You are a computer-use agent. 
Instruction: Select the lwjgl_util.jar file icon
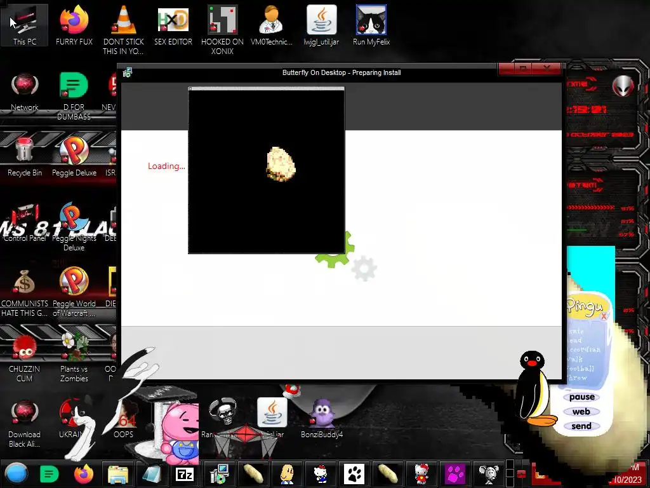(321, 25)
